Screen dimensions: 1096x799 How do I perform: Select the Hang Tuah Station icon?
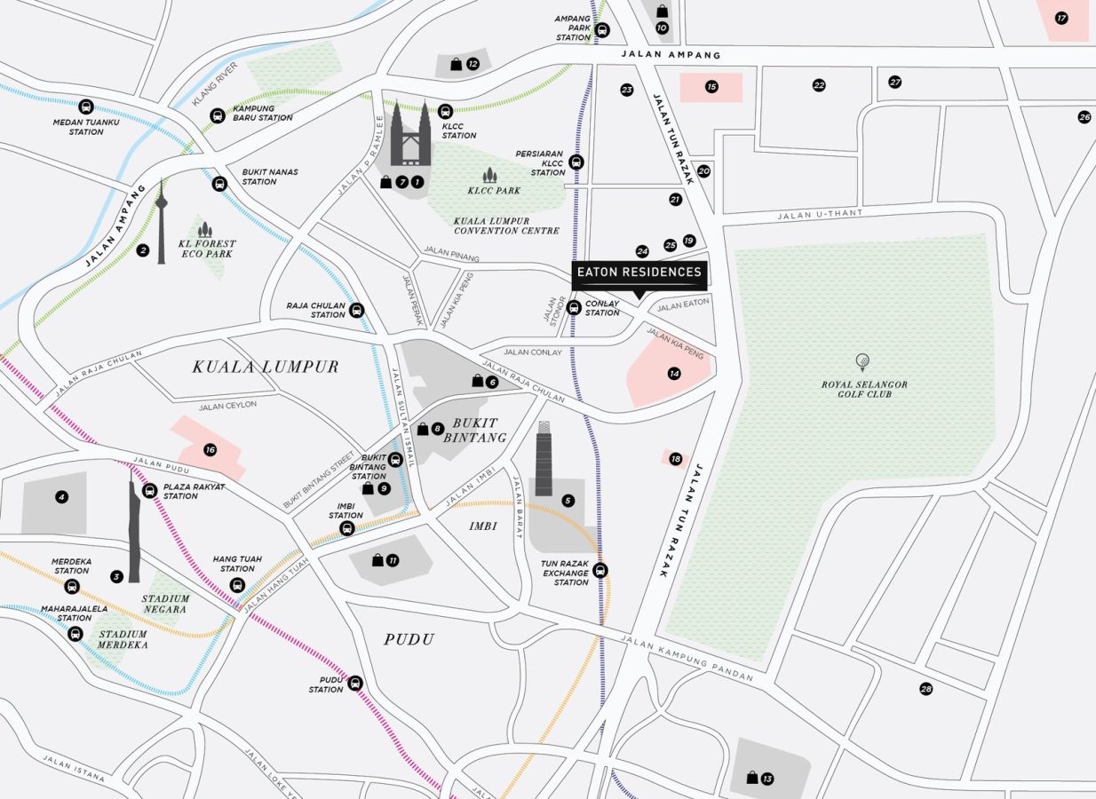[x=237, y=585]
